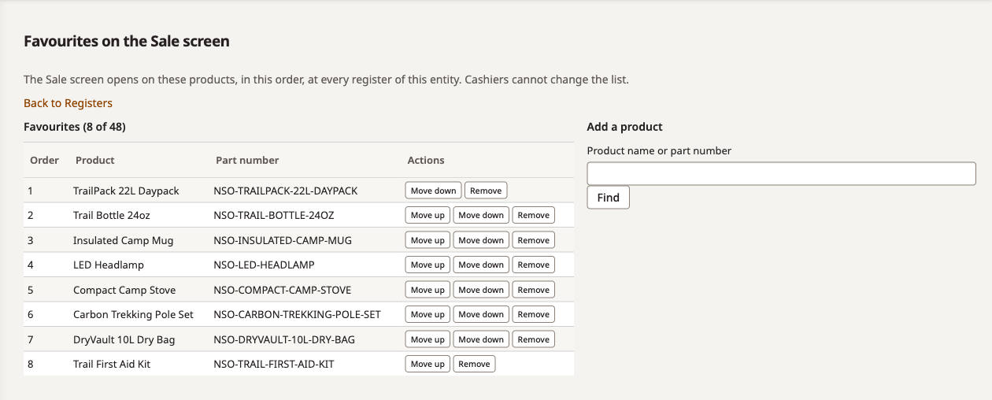Click part number NSO-TRAIL-FIRST-AID-KIT
The image size is (992, 400).
click(x=274, y=364)
